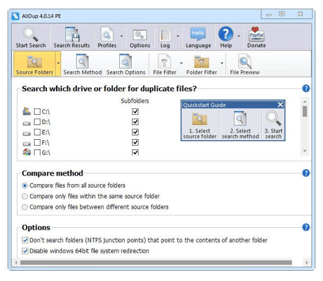Close the Quickstart Guide panel
Image resolution: width=323 pixels, height=281 pixels.
tap(280, 105)
